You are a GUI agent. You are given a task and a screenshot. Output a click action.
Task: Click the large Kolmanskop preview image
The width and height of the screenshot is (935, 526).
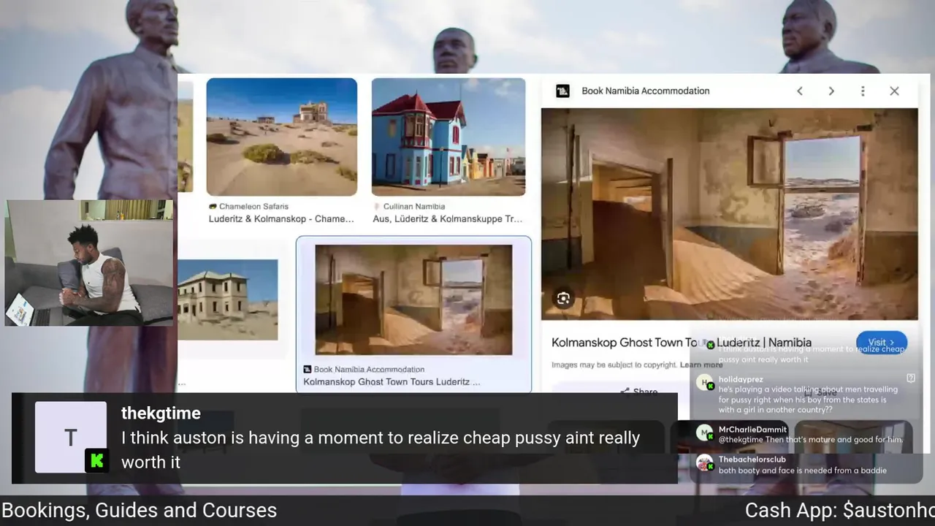tap(729, 214)
